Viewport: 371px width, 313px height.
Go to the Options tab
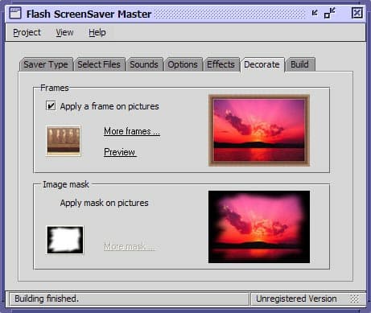[x=183, y=64]
